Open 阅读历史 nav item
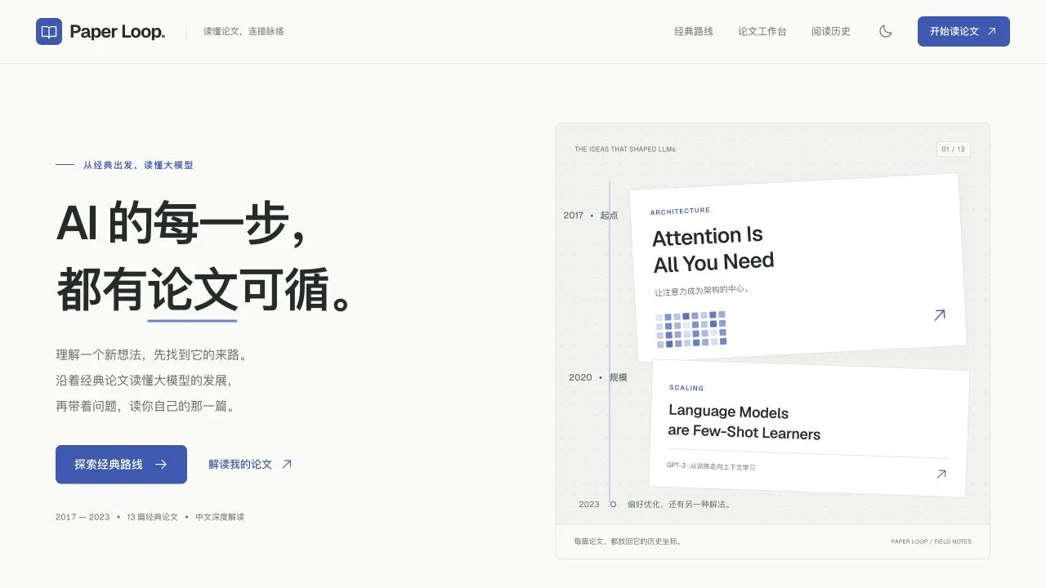Image resolution: width=1046 pixels, height=588 pixels. click(831, 31)
